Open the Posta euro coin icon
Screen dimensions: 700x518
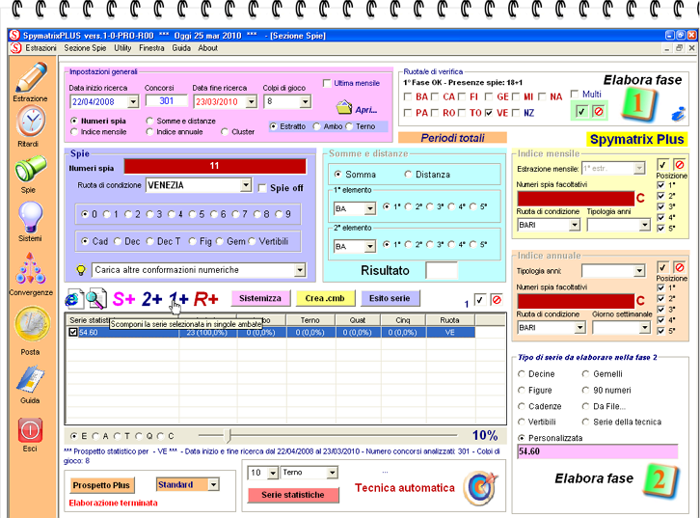[x=31, y=325]
